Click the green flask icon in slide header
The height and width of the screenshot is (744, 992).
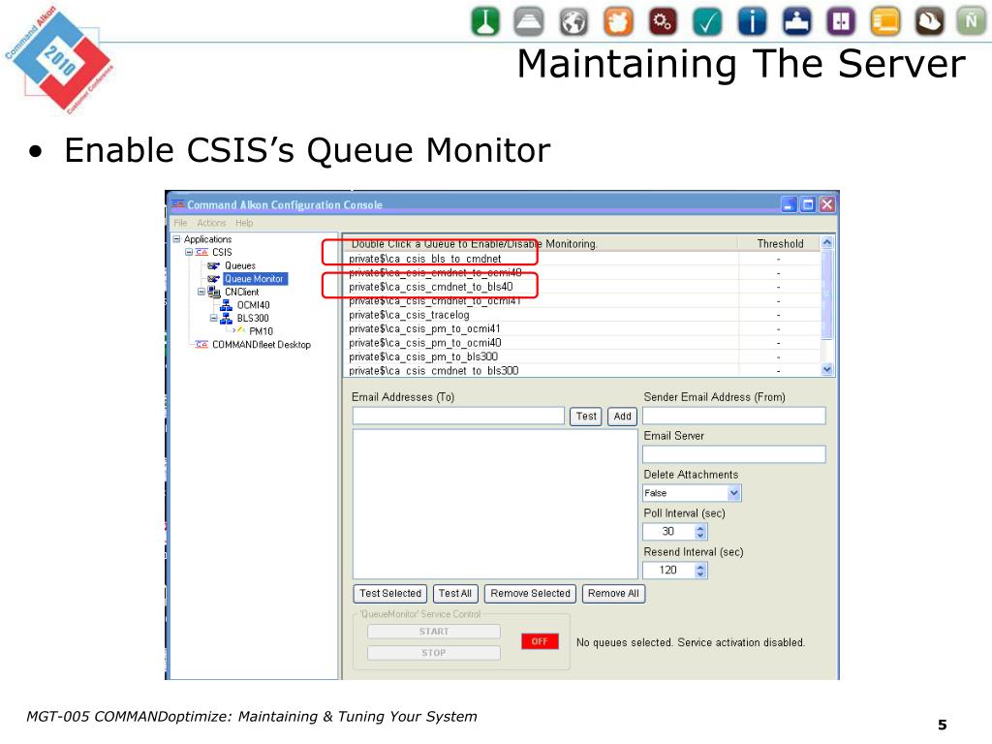click(485, 21)
